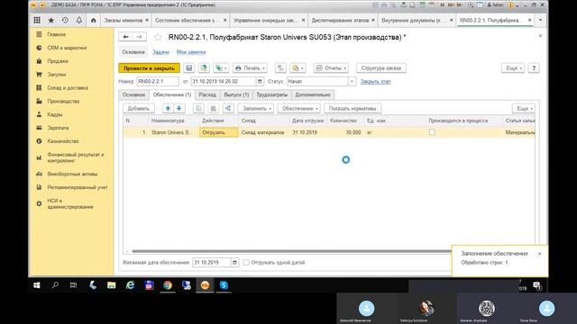Click the Структура заказа button
The image size is (577, 324).
coord(381,68)
